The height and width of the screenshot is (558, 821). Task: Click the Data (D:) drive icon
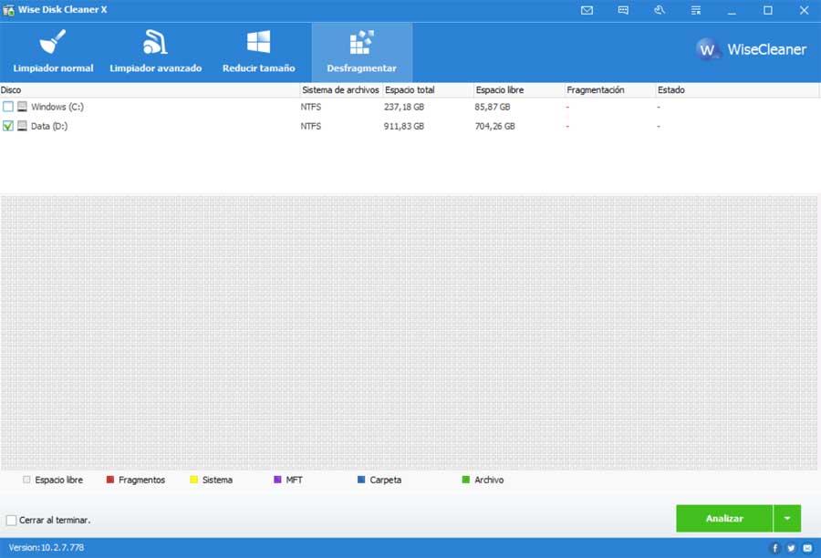[22, 126]
